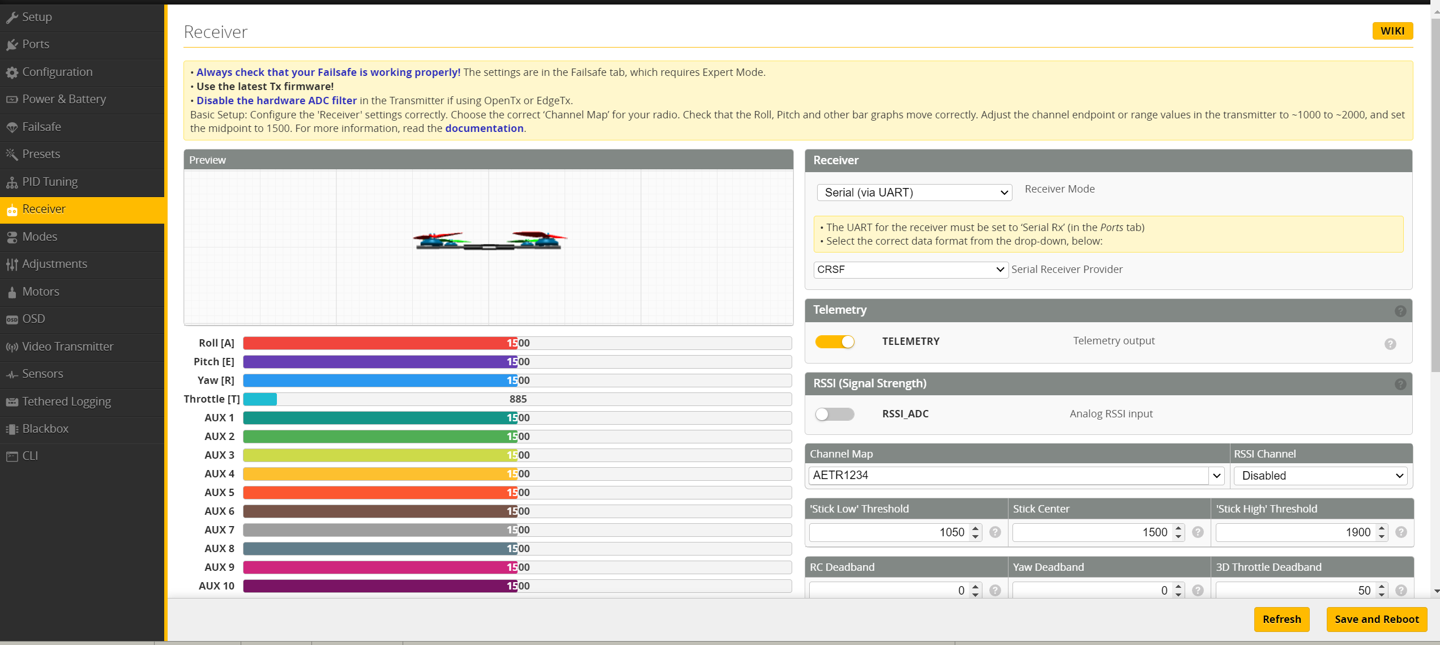Enable the RSSI_ADC analog input toggle

coord(835,414)
